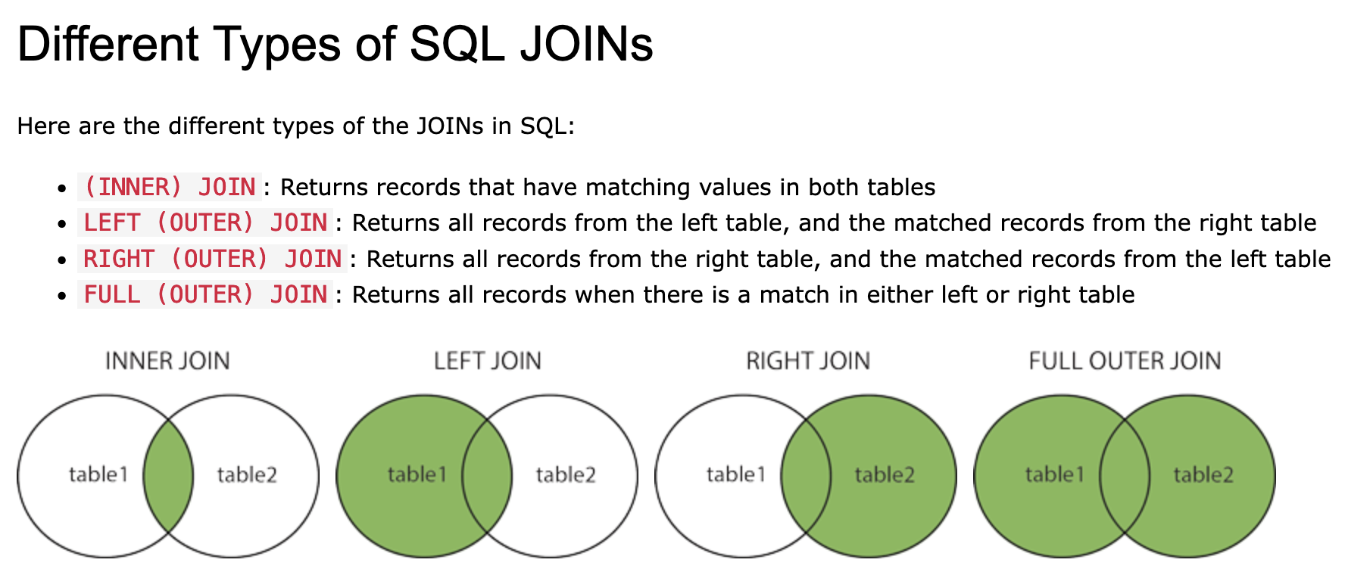1345x572 pixels.
Task: Click the FULL (OUTER) JOIN code label
Action: [205, 294]
